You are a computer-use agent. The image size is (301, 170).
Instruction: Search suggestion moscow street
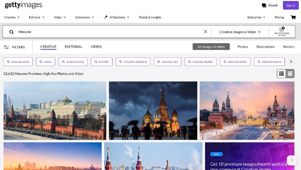click(236, 62)
